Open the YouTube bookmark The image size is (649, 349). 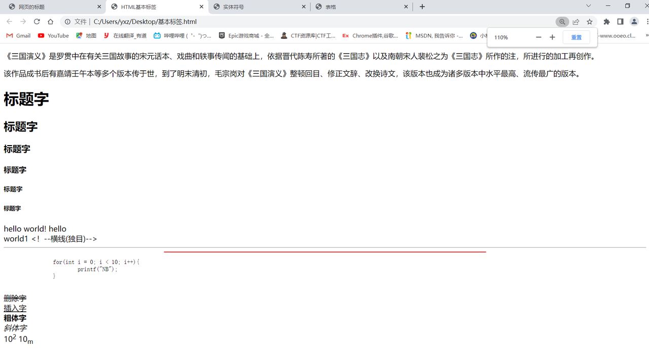53,36
